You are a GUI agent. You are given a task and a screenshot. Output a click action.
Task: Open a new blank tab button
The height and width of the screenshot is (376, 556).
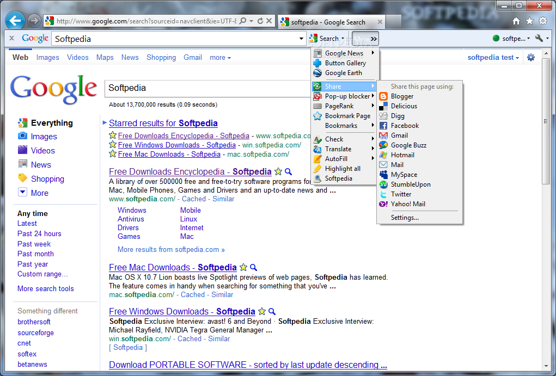pos(393,22)
